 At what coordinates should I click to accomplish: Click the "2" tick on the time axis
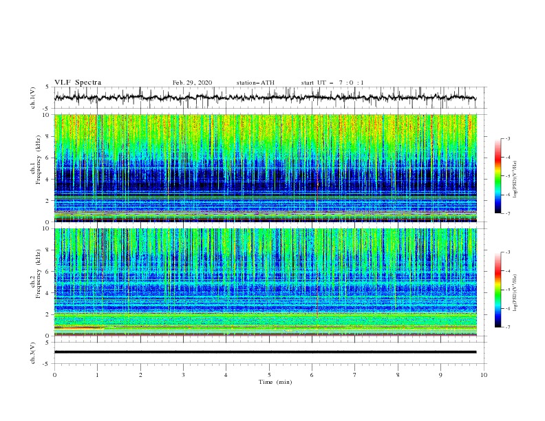pos(140,375)
